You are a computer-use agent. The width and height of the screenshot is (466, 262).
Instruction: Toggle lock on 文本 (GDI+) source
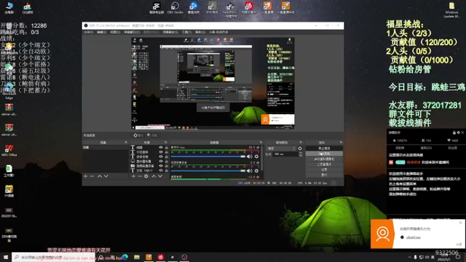pyautogui.click(x=167, y=171)
